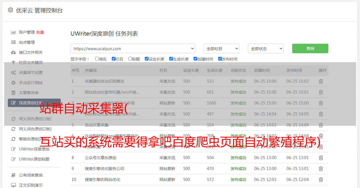Click the edit icon for UWriter深度原创
The image size is (360, 188).
(13, 149)
